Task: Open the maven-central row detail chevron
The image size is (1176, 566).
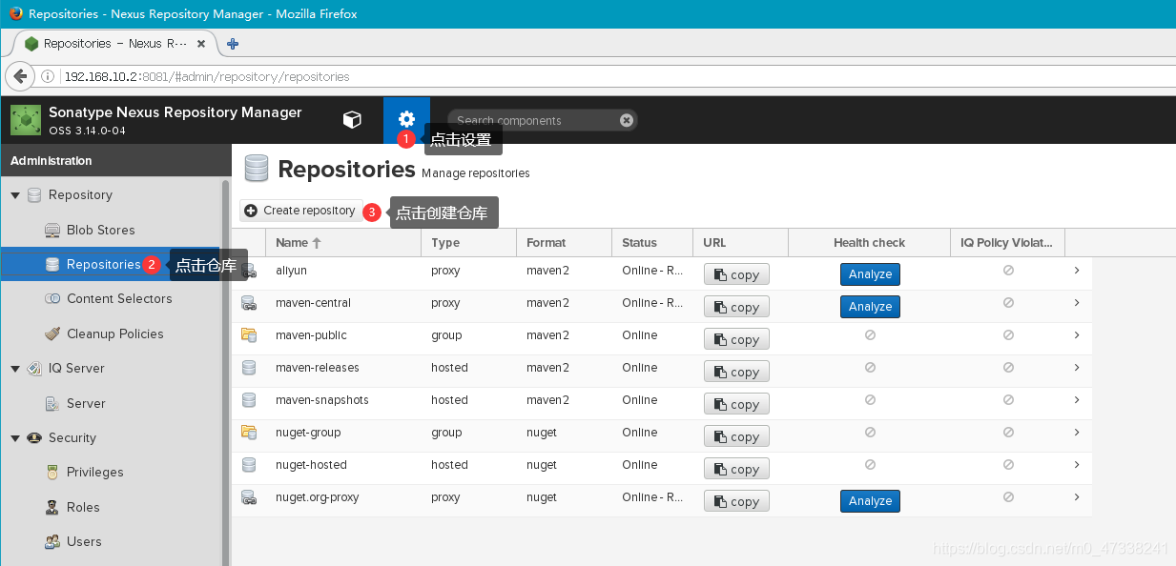Action: tap(1077, 303)
